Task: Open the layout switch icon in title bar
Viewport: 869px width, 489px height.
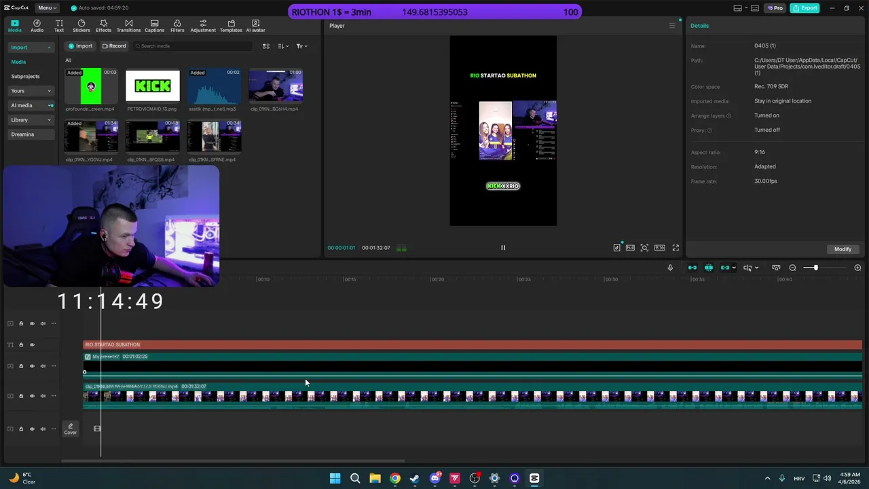Action: 738,8
